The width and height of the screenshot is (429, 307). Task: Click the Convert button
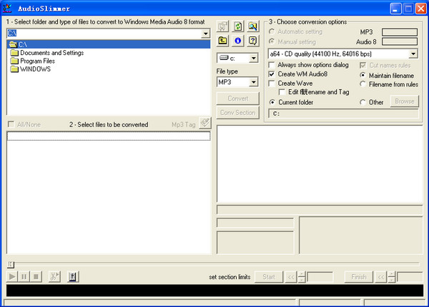[x=238, y=99]
